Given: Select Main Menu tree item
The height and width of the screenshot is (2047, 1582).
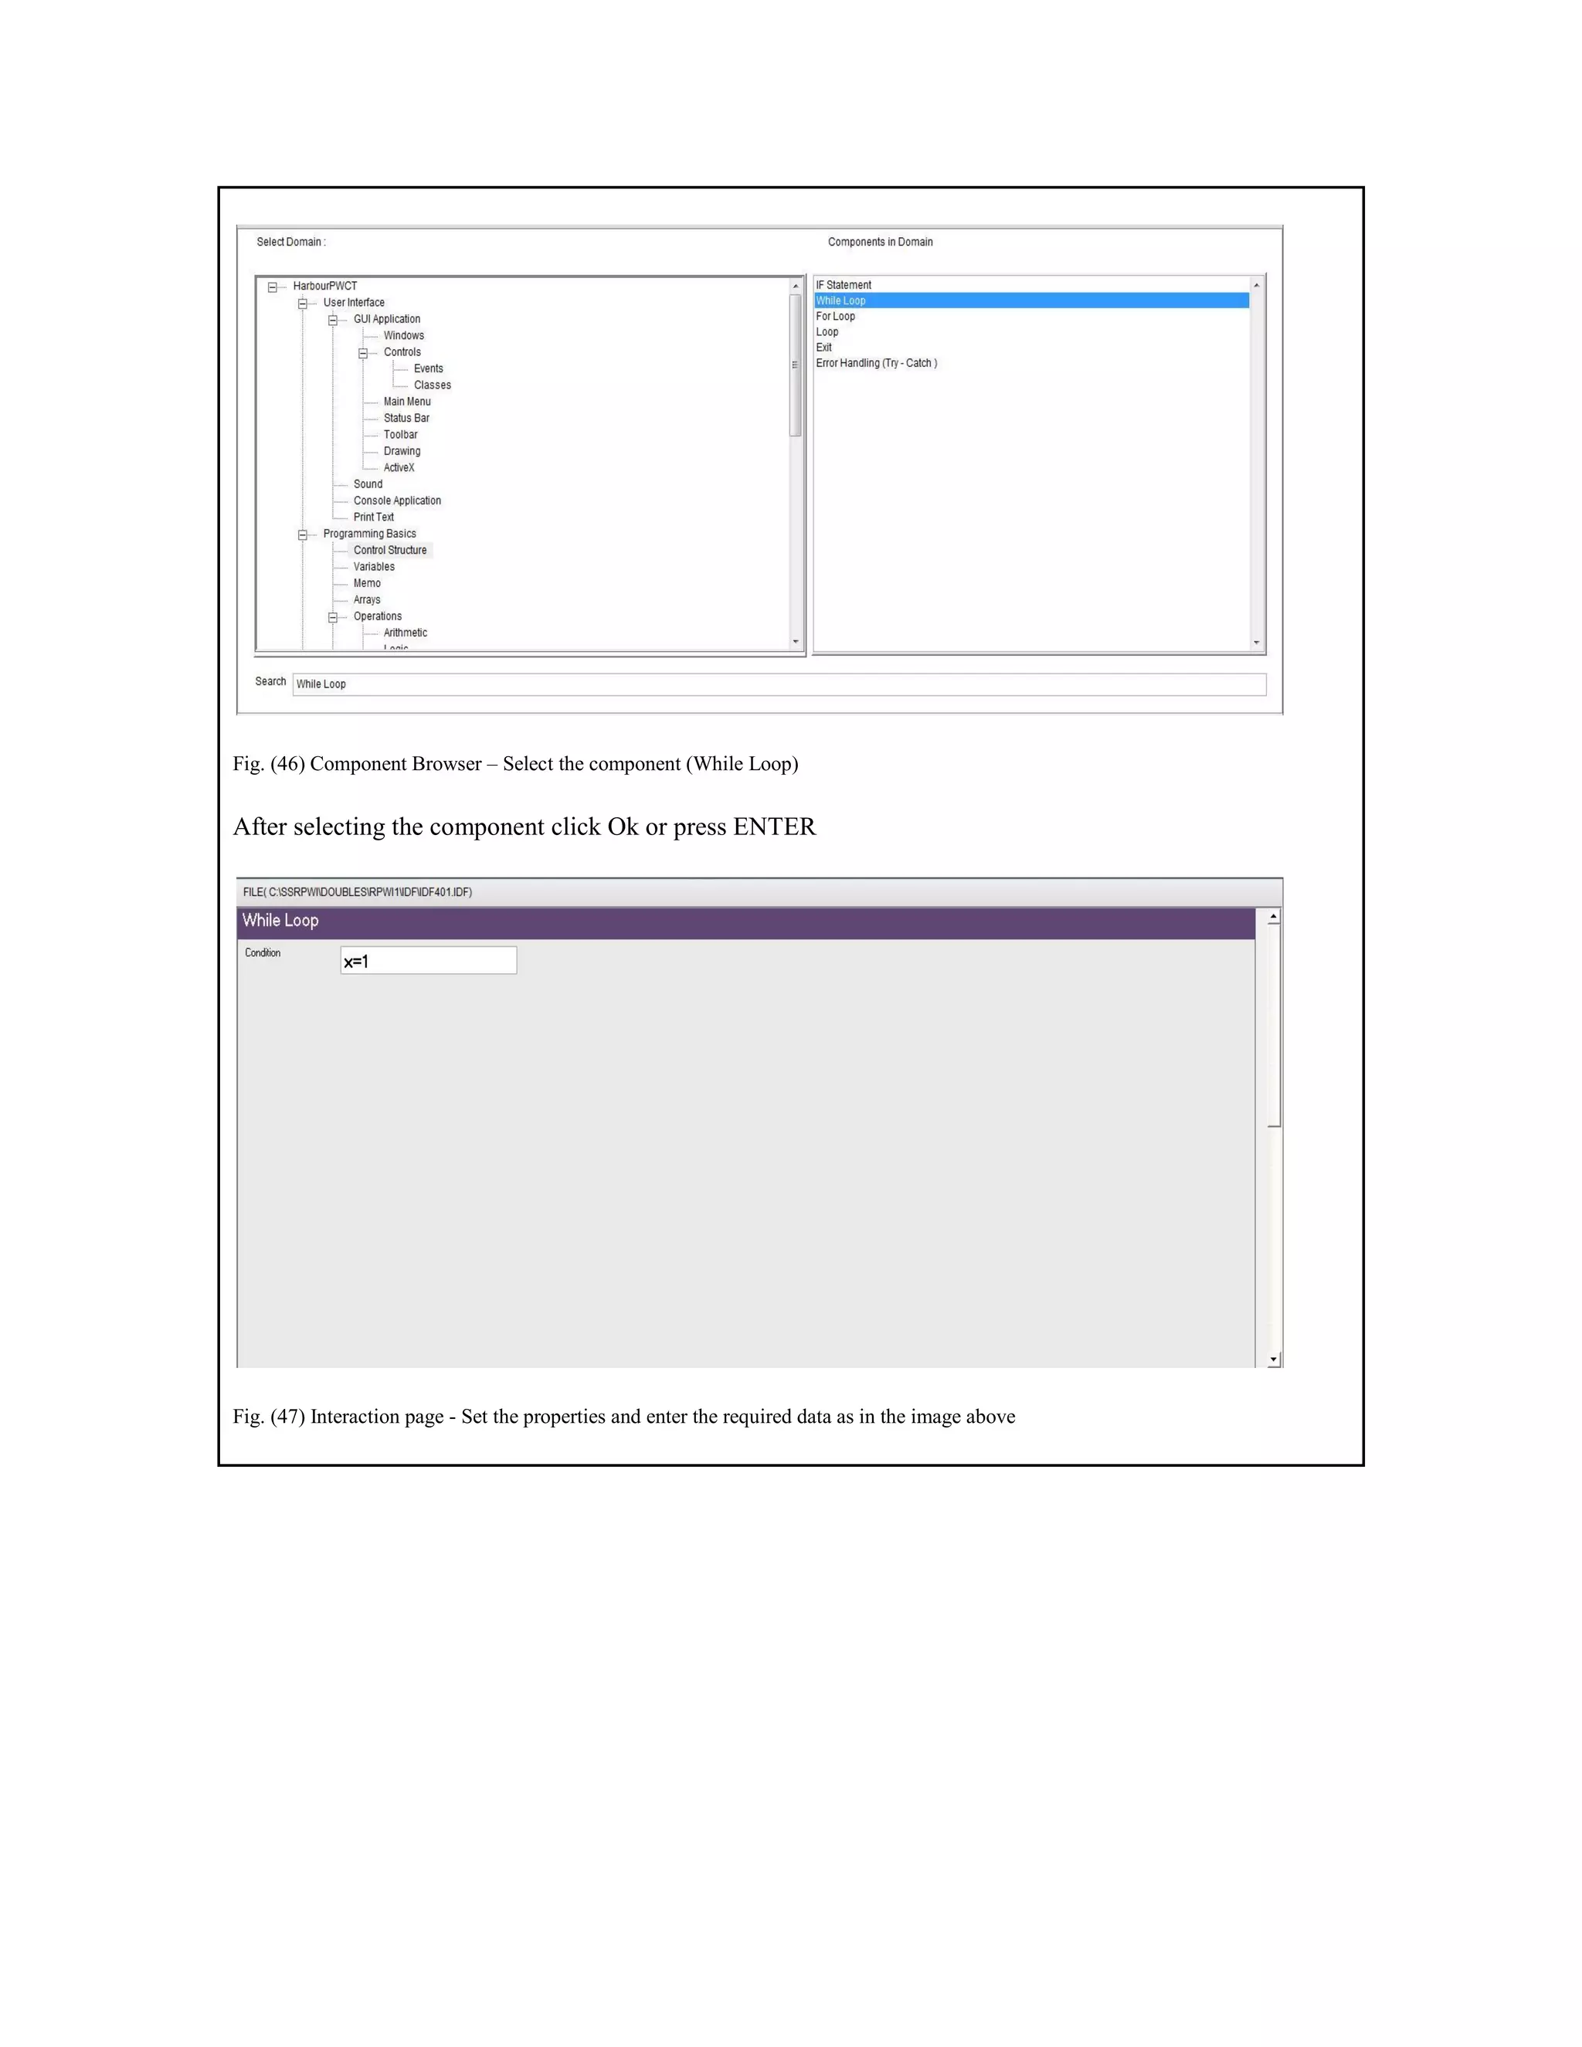Looking at the screenshot, I should [407, 401].
